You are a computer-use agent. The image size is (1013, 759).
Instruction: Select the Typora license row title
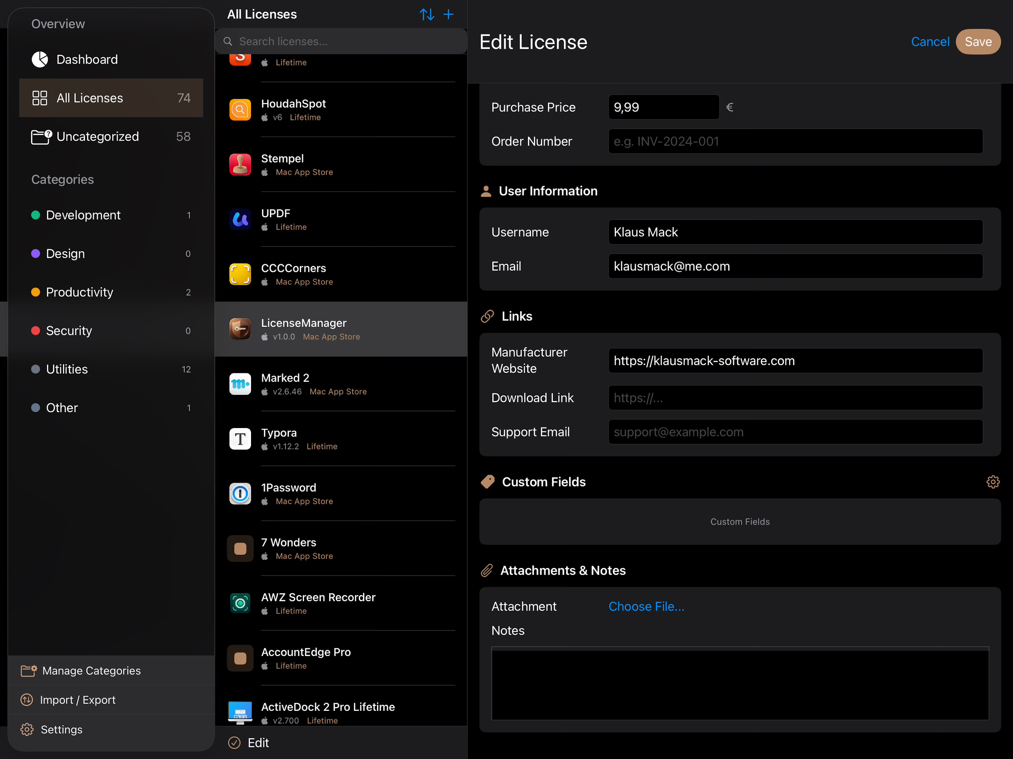click(279, 433)
